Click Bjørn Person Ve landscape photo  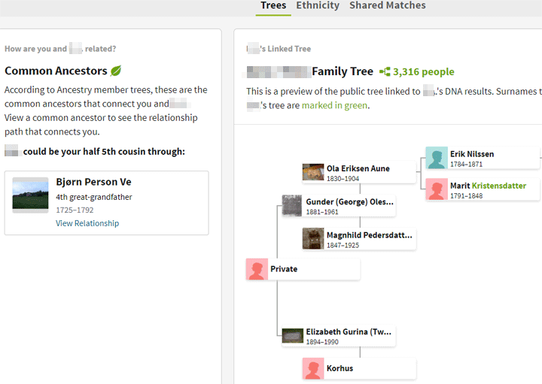[30, 195]
